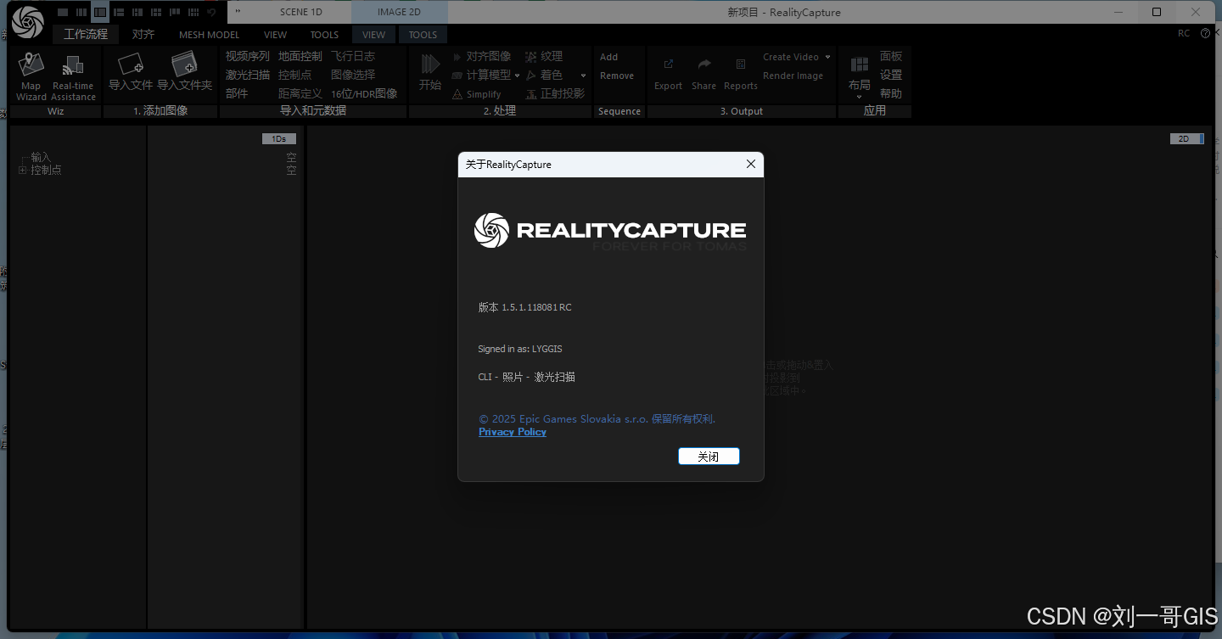Click the Simplify tool

coord(477,94)
